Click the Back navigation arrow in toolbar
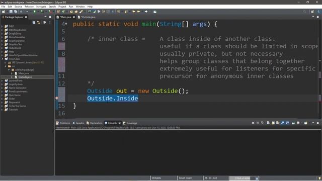The height and width of the screenshot is (181, 322). (139, 12)
